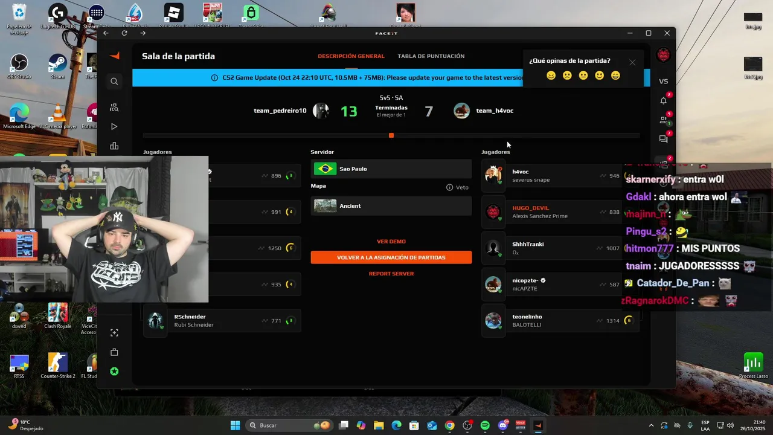
Task: Go forward with the FACEIT forward arrow
Action: coord(143,33)
